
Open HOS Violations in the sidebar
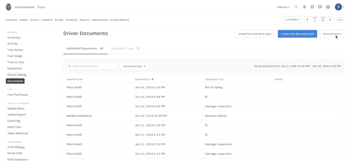[x=17, y=160]
